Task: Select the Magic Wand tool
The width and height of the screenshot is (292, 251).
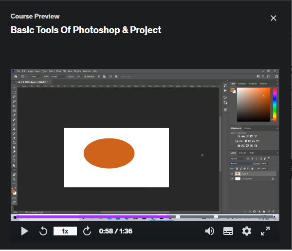Action: pyautogui.click(x=14, y=101)
